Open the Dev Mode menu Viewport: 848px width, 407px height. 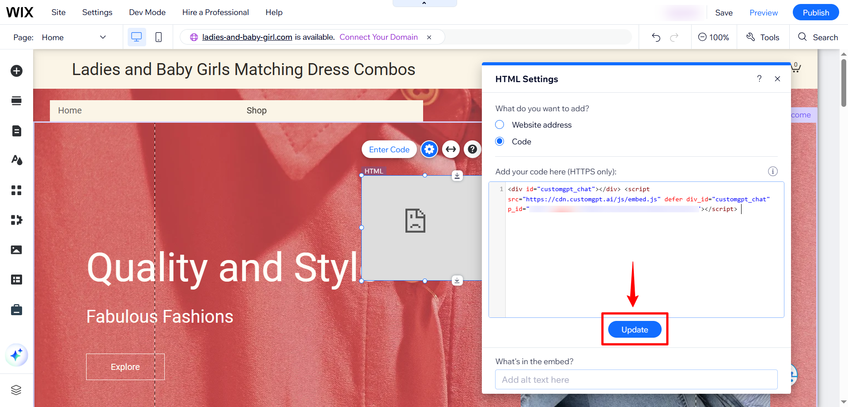[147, 12]
